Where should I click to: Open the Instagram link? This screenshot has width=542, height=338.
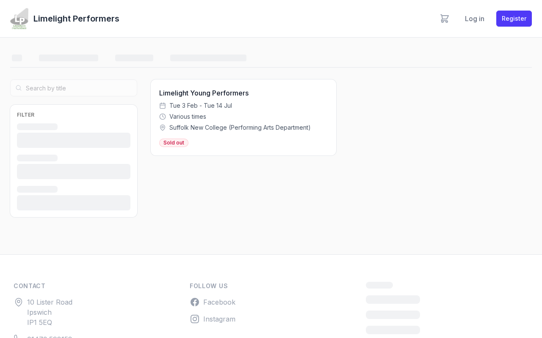coord(219,319)
